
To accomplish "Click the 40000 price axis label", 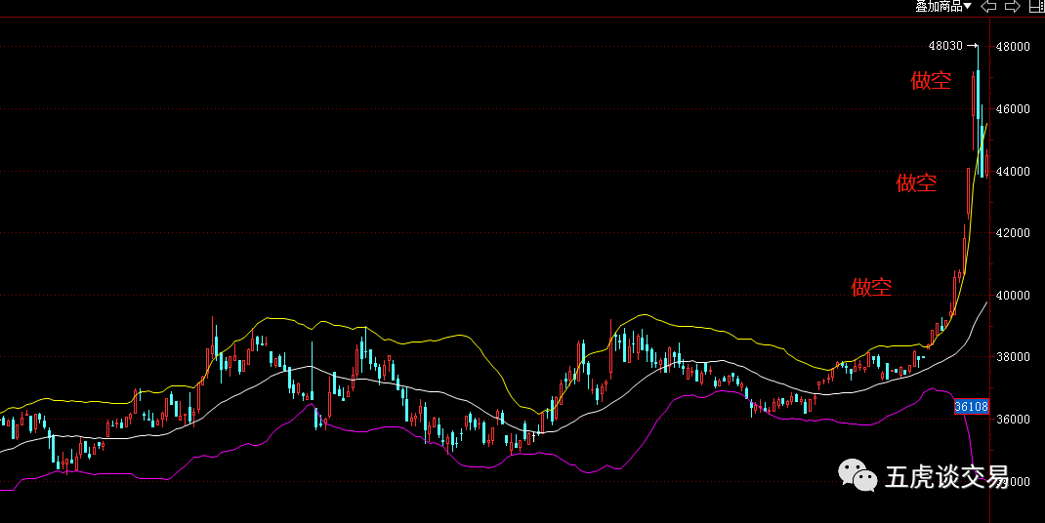I will 1013,295.
